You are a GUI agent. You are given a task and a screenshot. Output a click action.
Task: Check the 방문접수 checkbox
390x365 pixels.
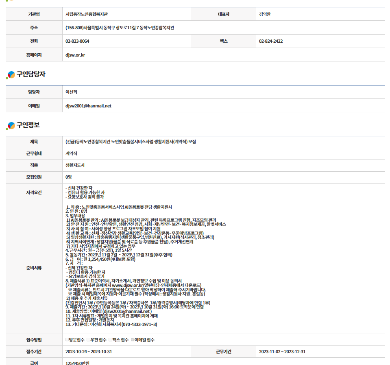[68, 340]
